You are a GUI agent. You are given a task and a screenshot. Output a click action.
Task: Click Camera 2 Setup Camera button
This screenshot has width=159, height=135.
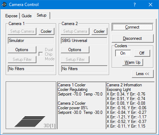tap(75, 31)
